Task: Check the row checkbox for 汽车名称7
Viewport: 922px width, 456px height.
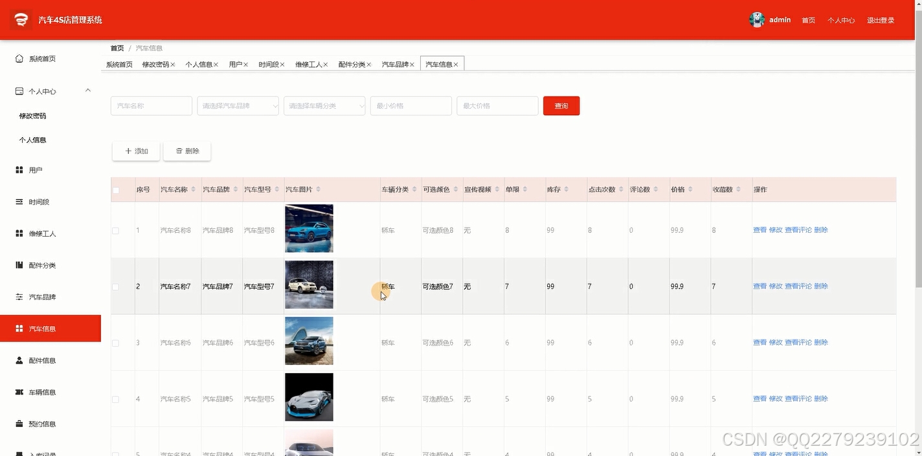Action: point(117,285)
